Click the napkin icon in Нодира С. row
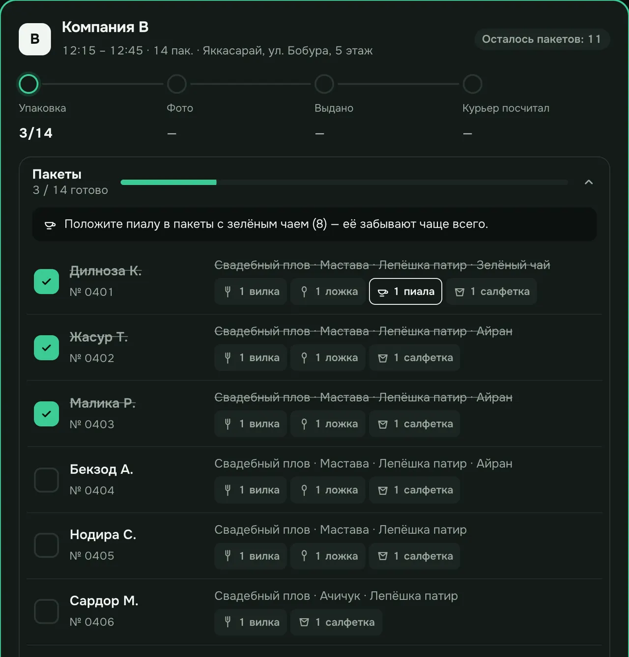Screen dimensions: 629x657 coord(383,556)
